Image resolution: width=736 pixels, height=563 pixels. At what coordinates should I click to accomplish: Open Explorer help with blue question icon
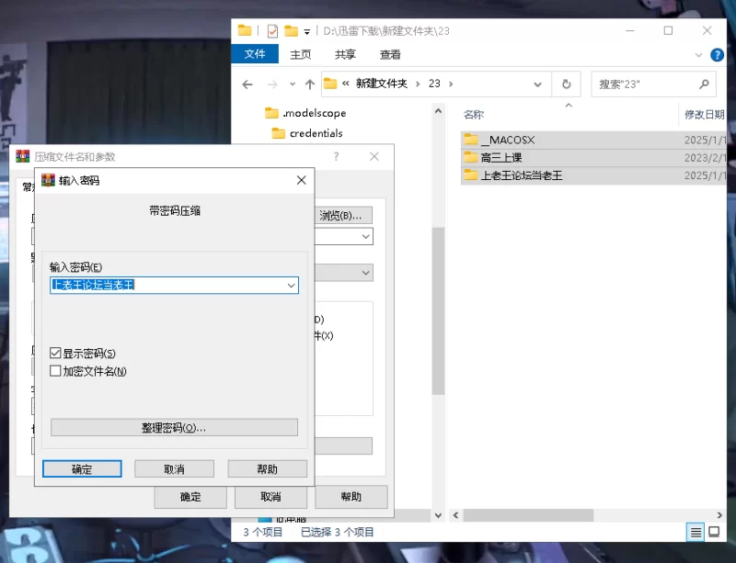717,55
